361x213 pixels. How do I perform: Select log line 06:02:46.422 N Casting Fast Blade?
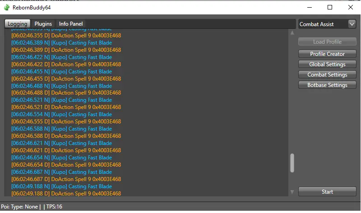61,57
